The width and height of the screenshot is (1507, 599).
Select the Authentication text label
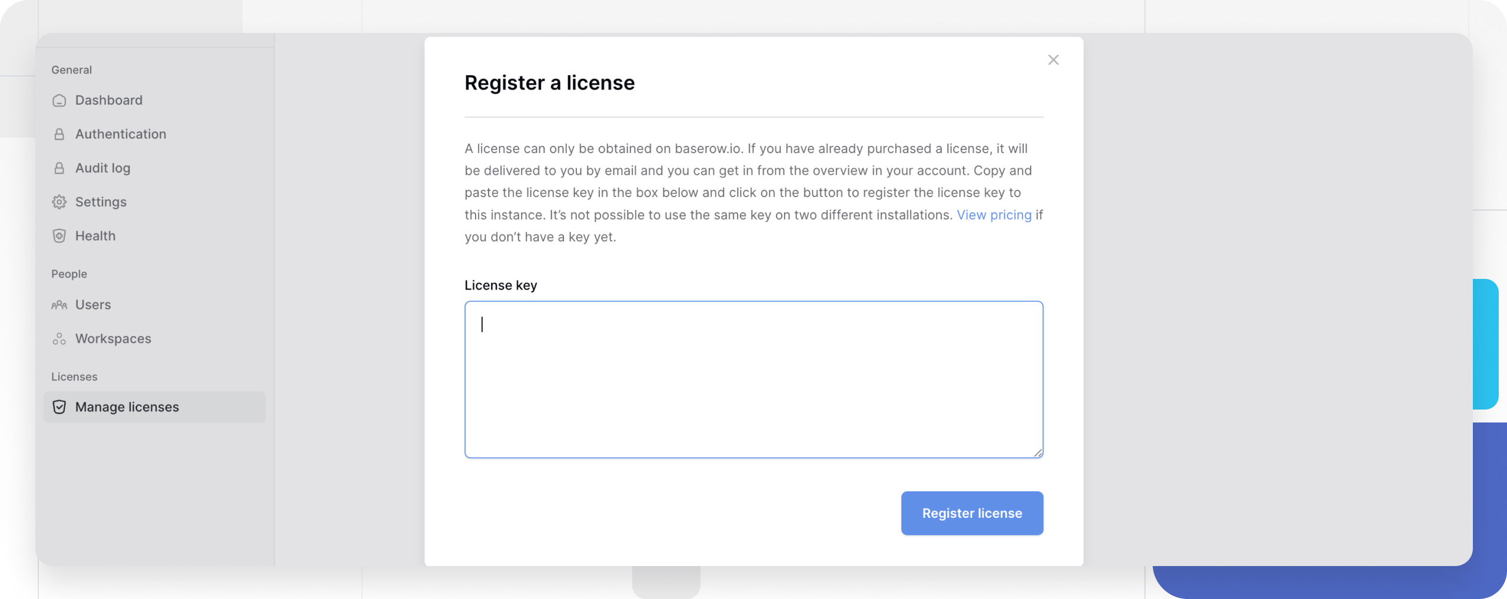121,135
